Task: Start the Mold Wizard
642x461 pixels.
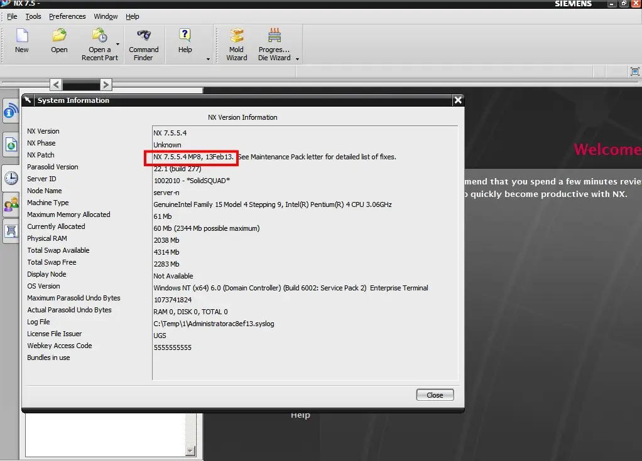Action: 237,36
